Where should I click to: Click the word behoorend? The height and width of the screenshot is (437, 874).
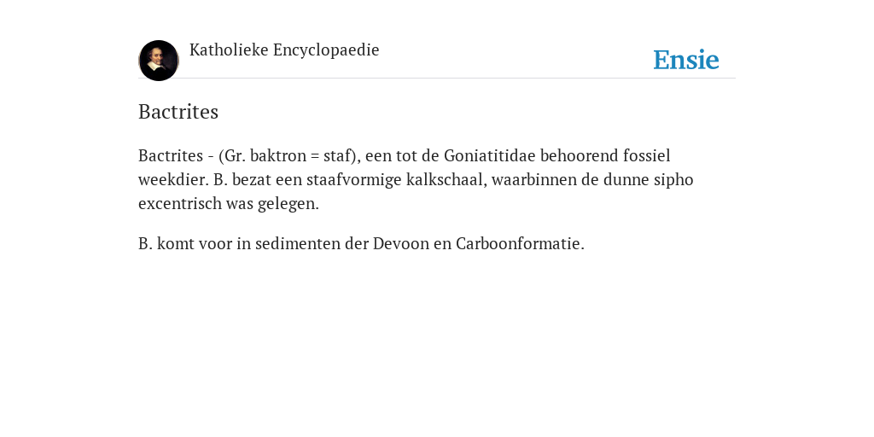click(x=579, y=155)
